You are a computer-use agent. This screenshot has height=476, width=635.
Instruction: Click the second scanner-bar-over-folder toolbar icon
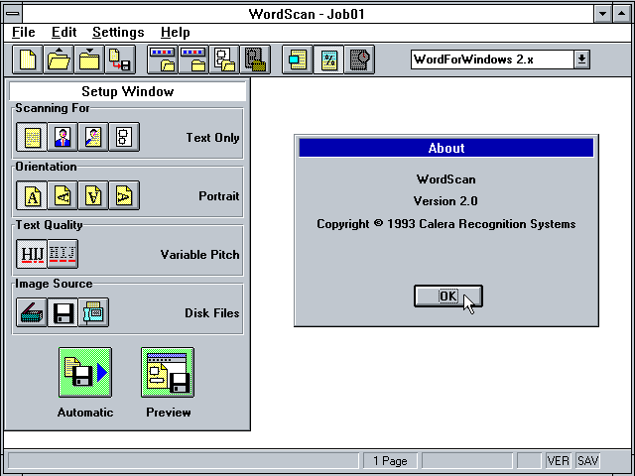[x=193, y=59]
